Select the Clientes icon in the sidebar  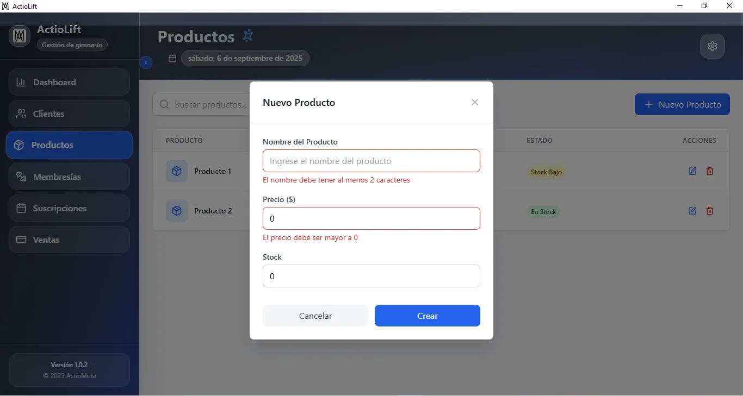21,114
